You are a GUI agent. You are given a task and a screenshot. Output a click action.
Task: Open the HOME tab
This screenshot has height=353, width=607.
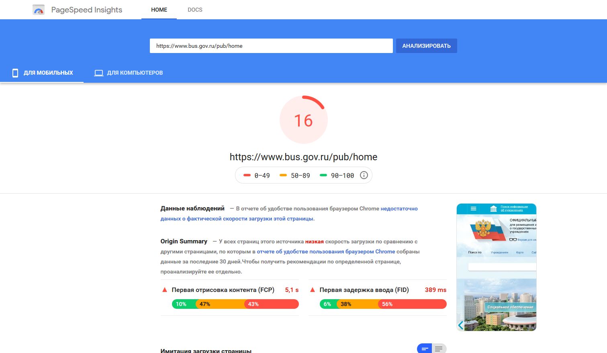[159, 10]
